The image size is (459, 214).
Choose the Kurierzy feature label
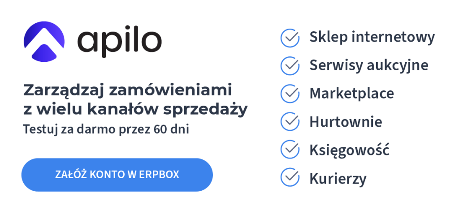pyautogui.click(x=338, y=178)
